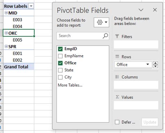Open the PivotTable Fields tools gear menu
Viewport: 165px width, 133px height.
coord(101,22)
